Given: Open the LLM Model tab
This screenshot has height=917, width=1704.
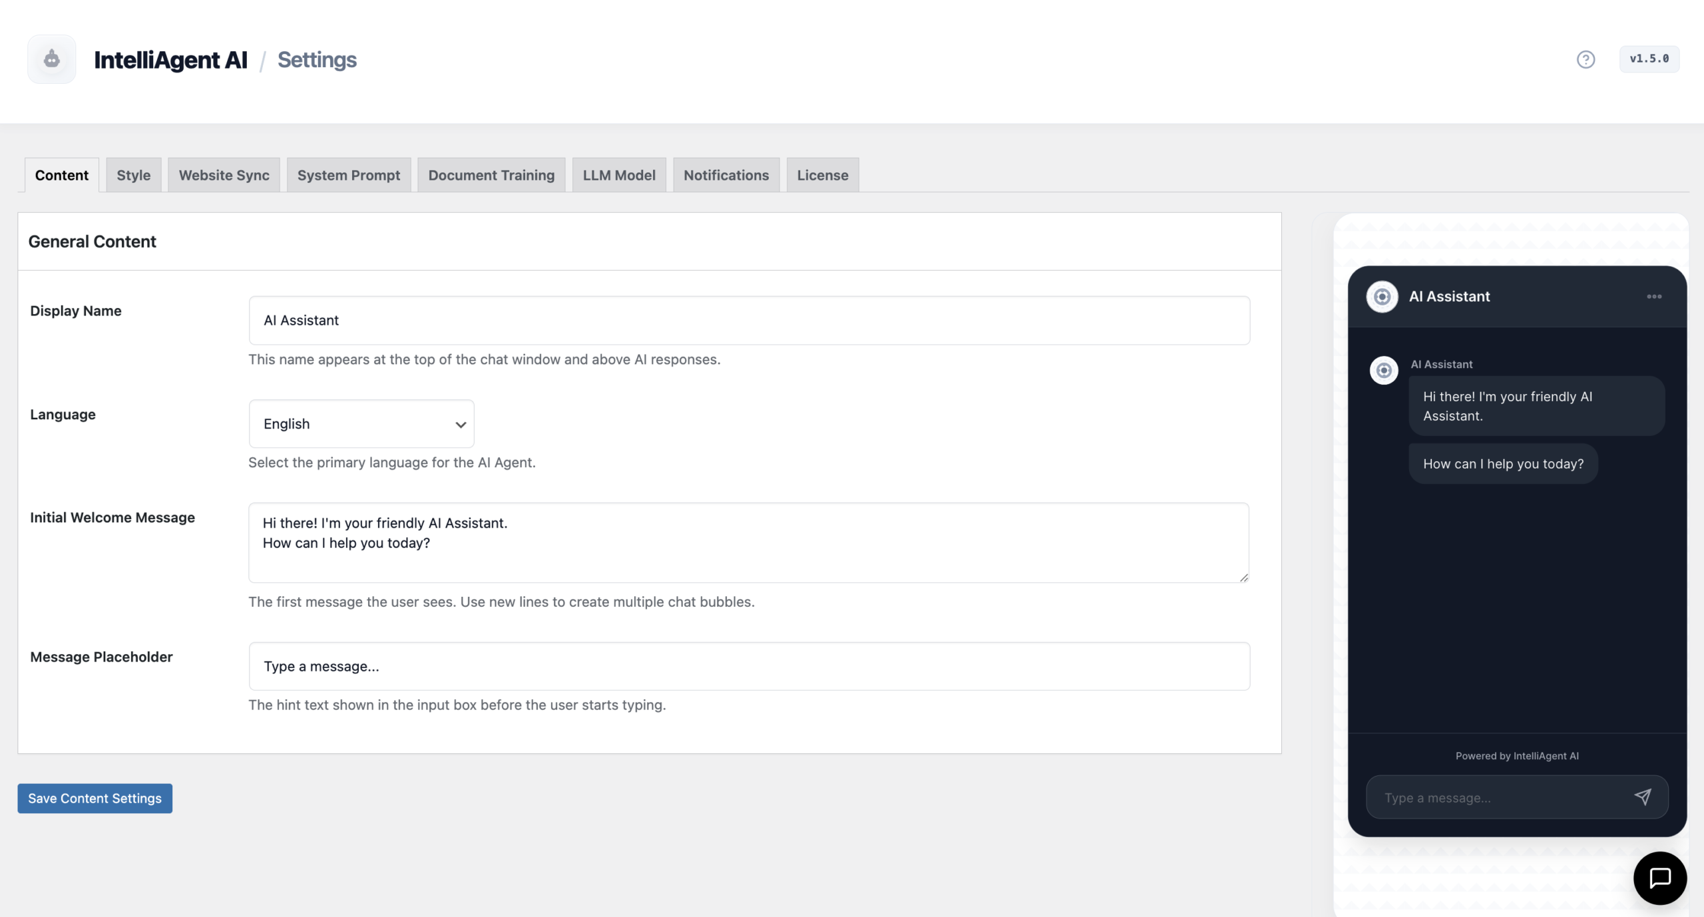Looking at the screenshot, I should [618, 175].
